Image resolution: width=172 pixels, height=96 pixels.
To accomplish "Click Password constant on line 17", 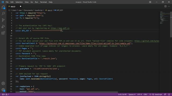I will (x=26, y=54).
